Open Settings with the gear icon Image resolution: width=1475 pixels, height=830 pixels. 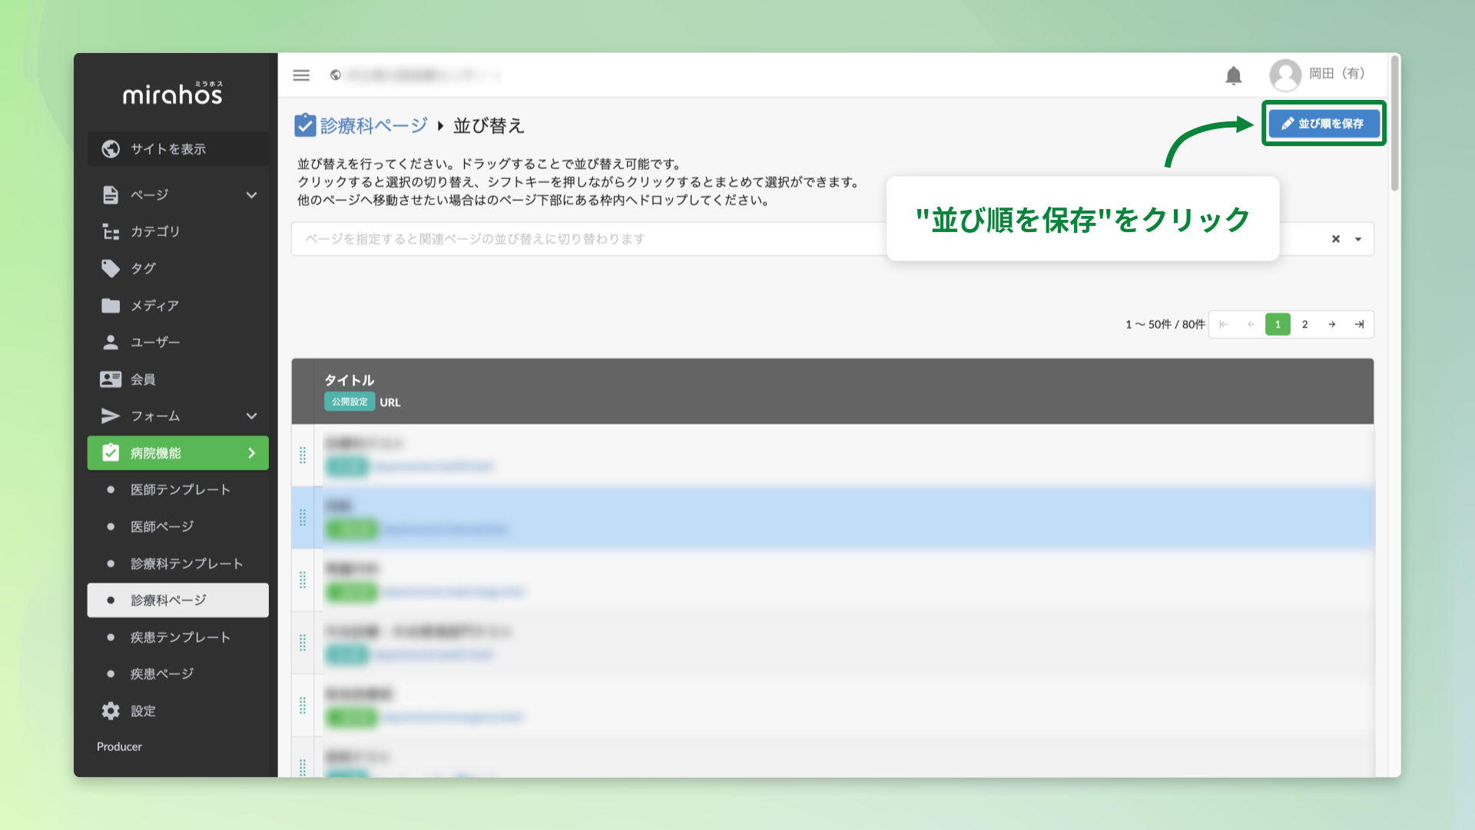111,711
